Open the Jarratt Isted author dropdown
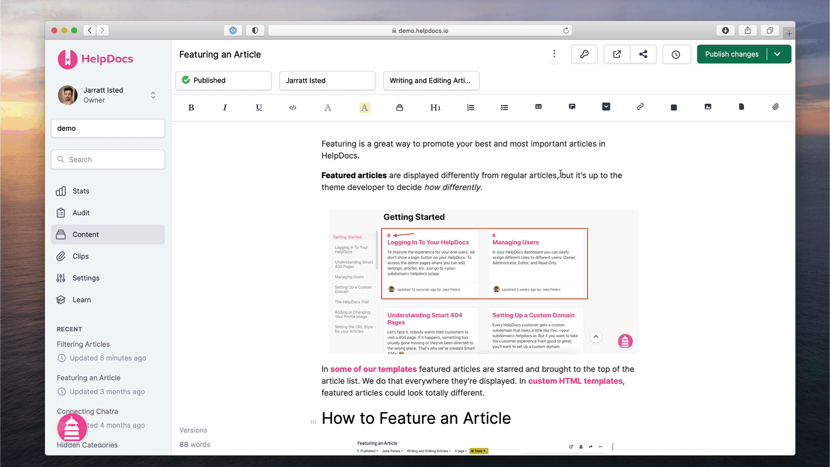This screenshot has height=467, width=830. (327, 81)
